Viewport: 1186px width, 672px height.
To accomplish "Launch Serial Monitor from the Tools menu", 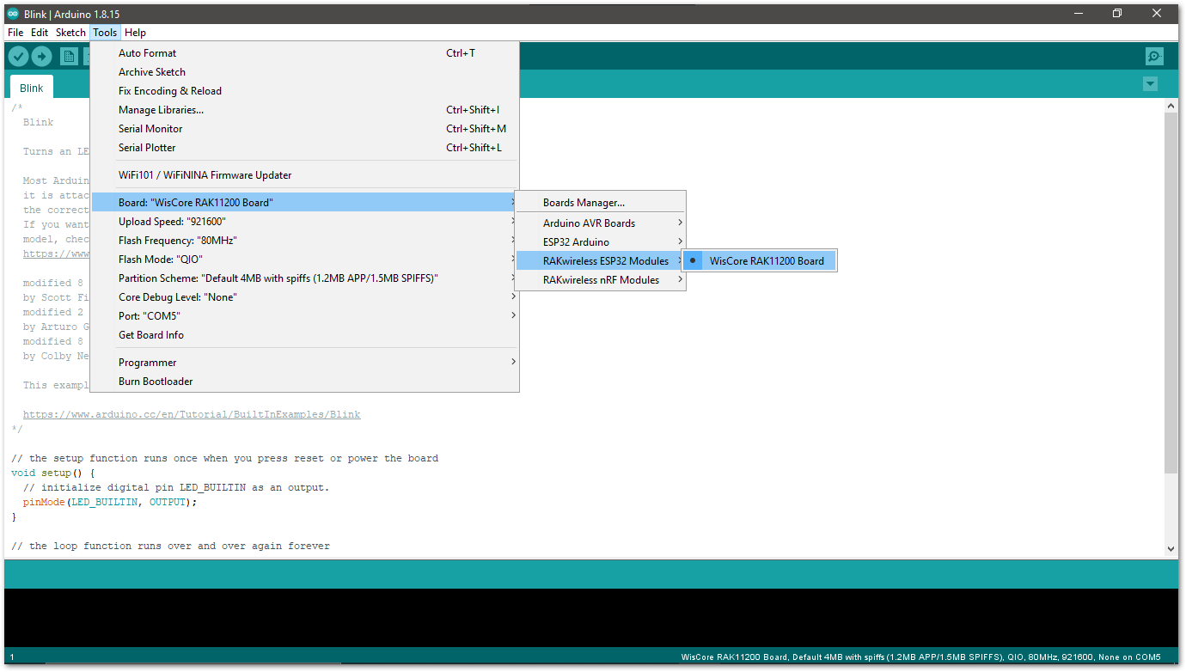I will (x=304, y=129).
